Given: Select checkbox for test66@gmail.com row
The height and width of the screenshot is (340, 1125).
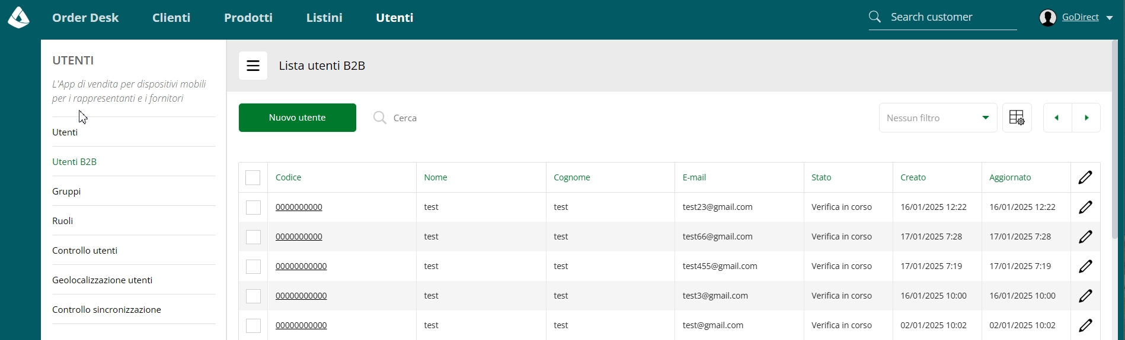Looking at the screenshot, I should pyautogui.click(x=253, y=237).
